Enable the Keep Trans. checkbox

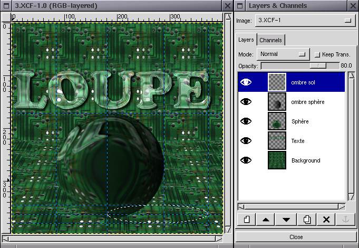click(x=317, y=54)
